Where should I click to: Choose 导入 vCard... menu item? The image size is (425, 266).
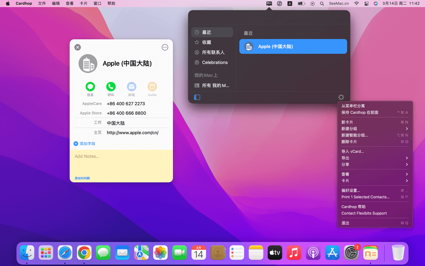point(375,151)
